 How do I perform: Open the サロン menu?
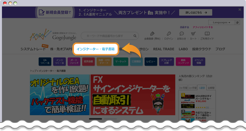[x=144, y=49]
